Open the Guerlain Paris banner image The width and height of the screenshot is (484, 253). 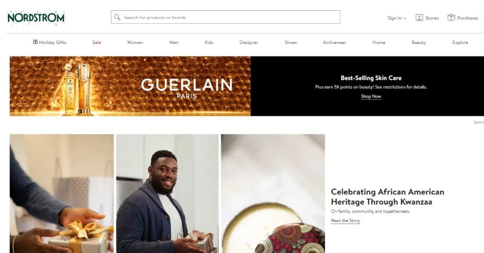tap(130, 86)
